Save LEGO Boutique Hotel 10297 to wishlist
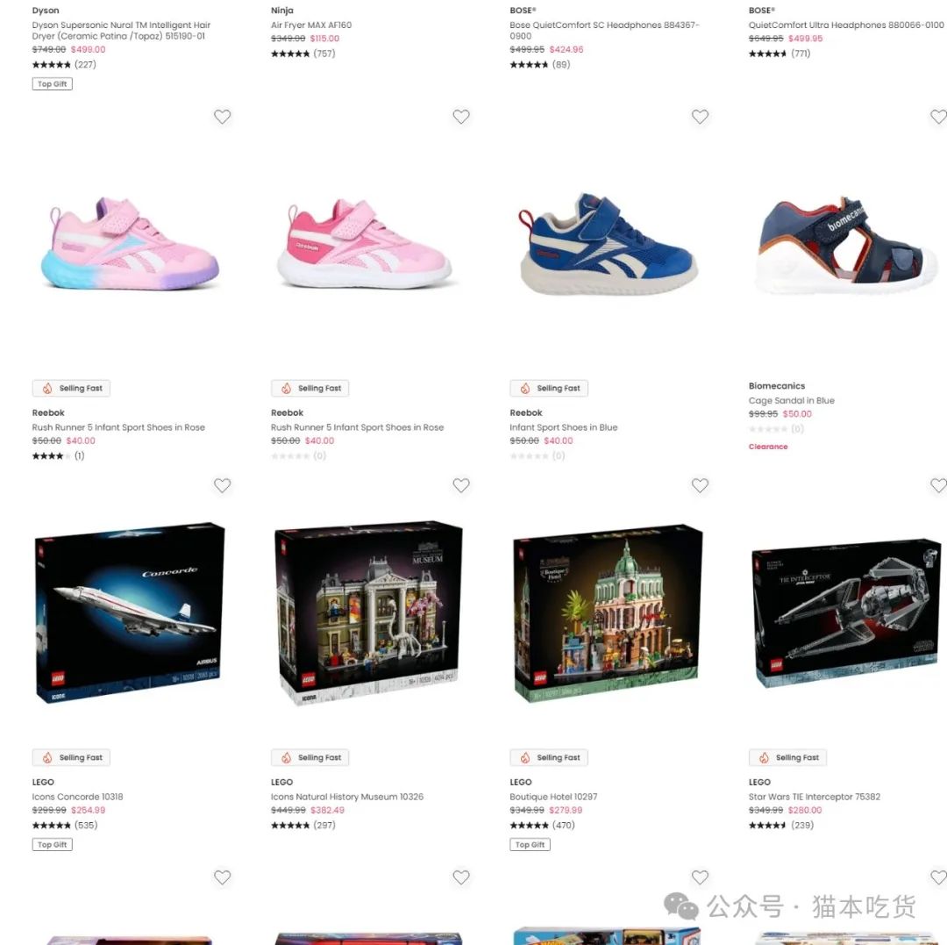Screen dimensions: 947x945 [700, 485]
